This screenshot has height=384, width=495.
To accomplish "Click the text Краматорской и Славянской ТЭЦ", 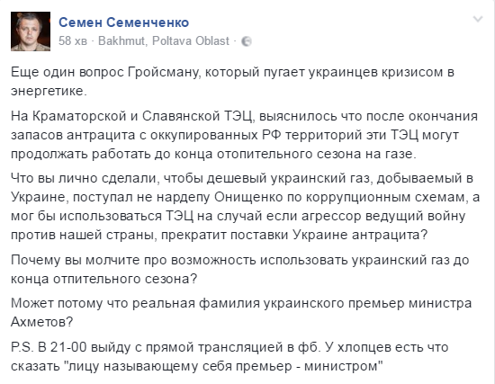I will pyautogui.click(x=142, y=116).
